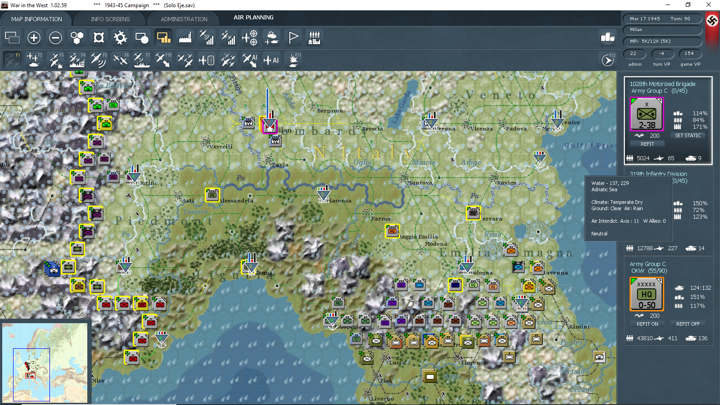Viewport: 720px width, 405px height.
Task: Open the gear preferences icon
Action: (120, 38)
